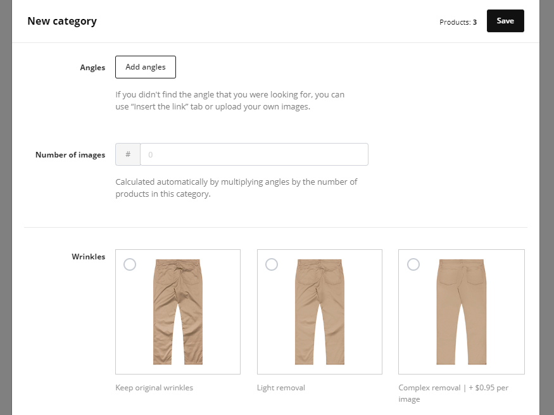This screenshot has height=415, width=554.
Task: Click the Number of images label
Action: pos(70,155)
